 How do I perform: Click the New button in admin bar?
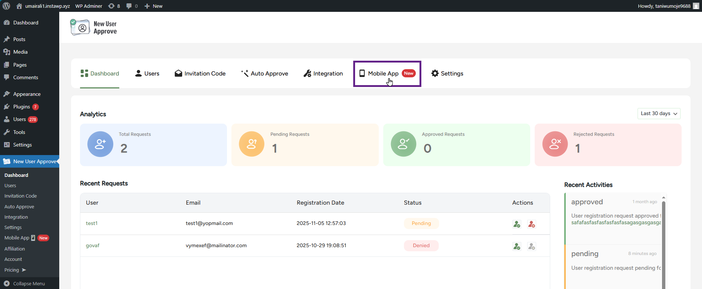(153, 6)
